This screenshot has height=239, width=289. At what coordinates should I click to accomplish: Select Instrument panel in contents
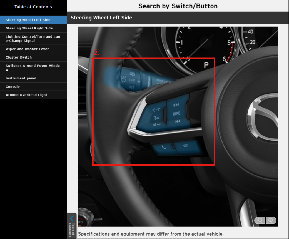pyautogui.click(x=21, y=78)
